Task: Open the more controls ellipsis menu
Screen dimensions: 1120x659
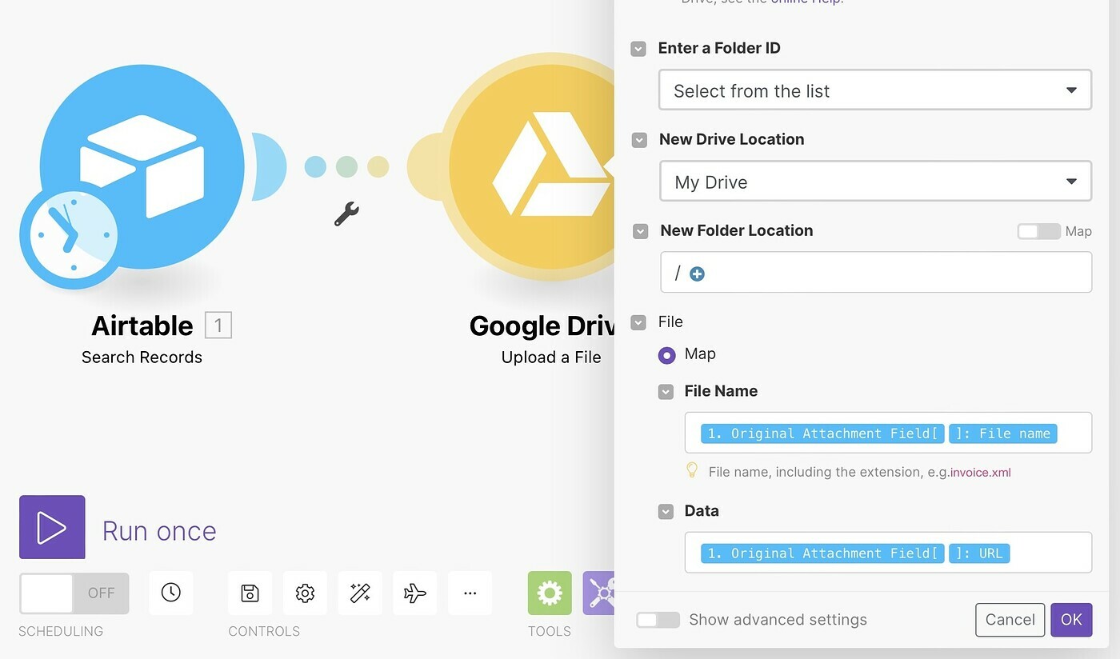Action: [x=470, y=593]
